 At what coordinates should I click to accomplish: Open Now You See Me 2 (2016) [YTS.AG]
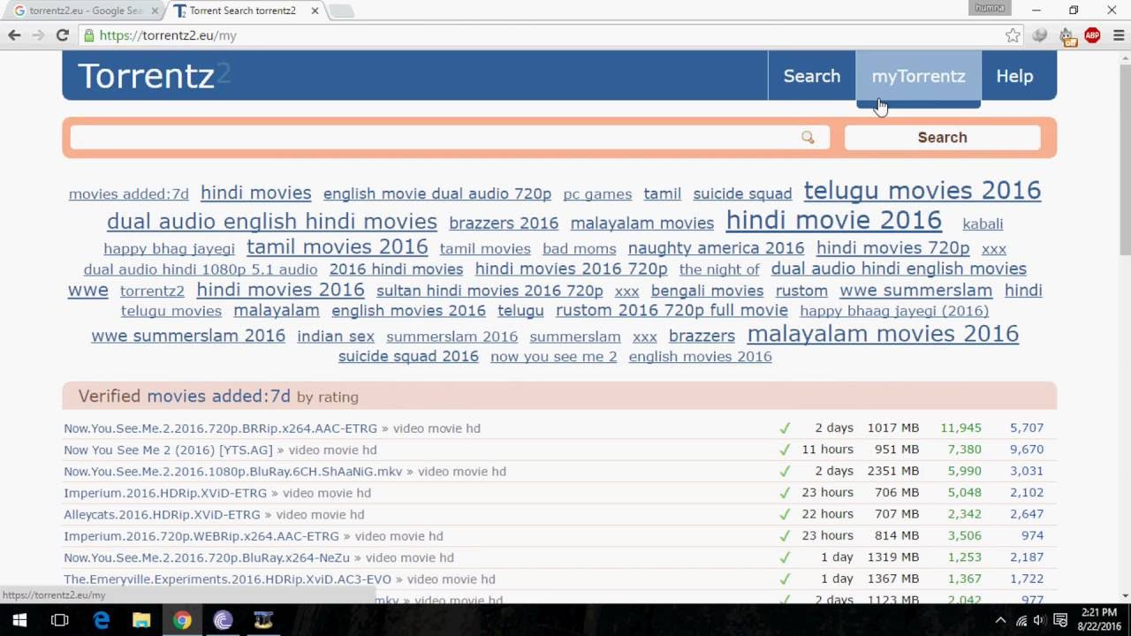pos(168,450)
